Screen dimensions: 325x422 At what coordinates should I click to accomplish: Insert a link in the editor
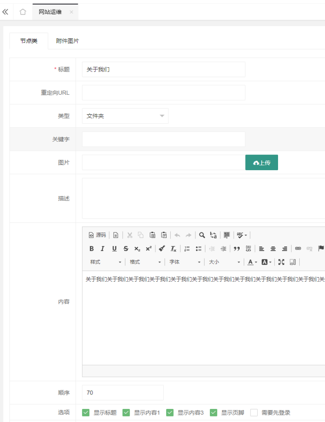coord(298,249)
